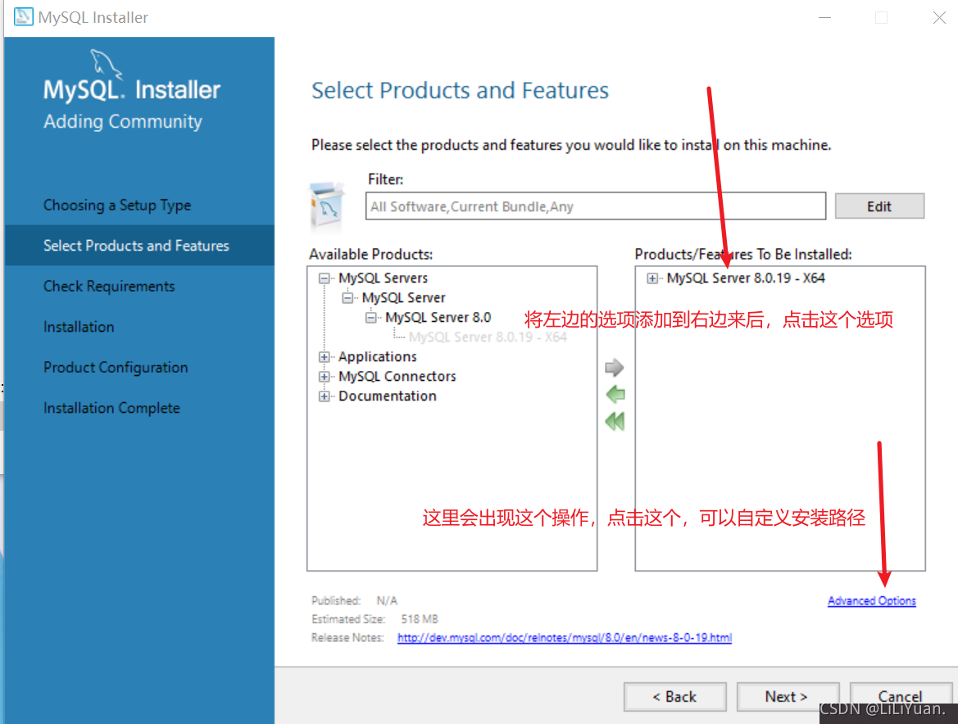Open the Advanced Options link

(x=872, y=600)
